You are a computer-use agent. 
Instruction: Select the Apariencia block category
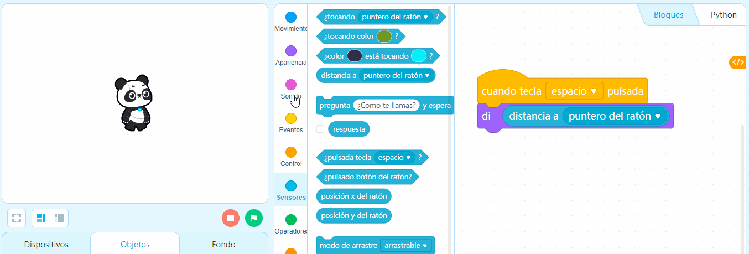290,56
